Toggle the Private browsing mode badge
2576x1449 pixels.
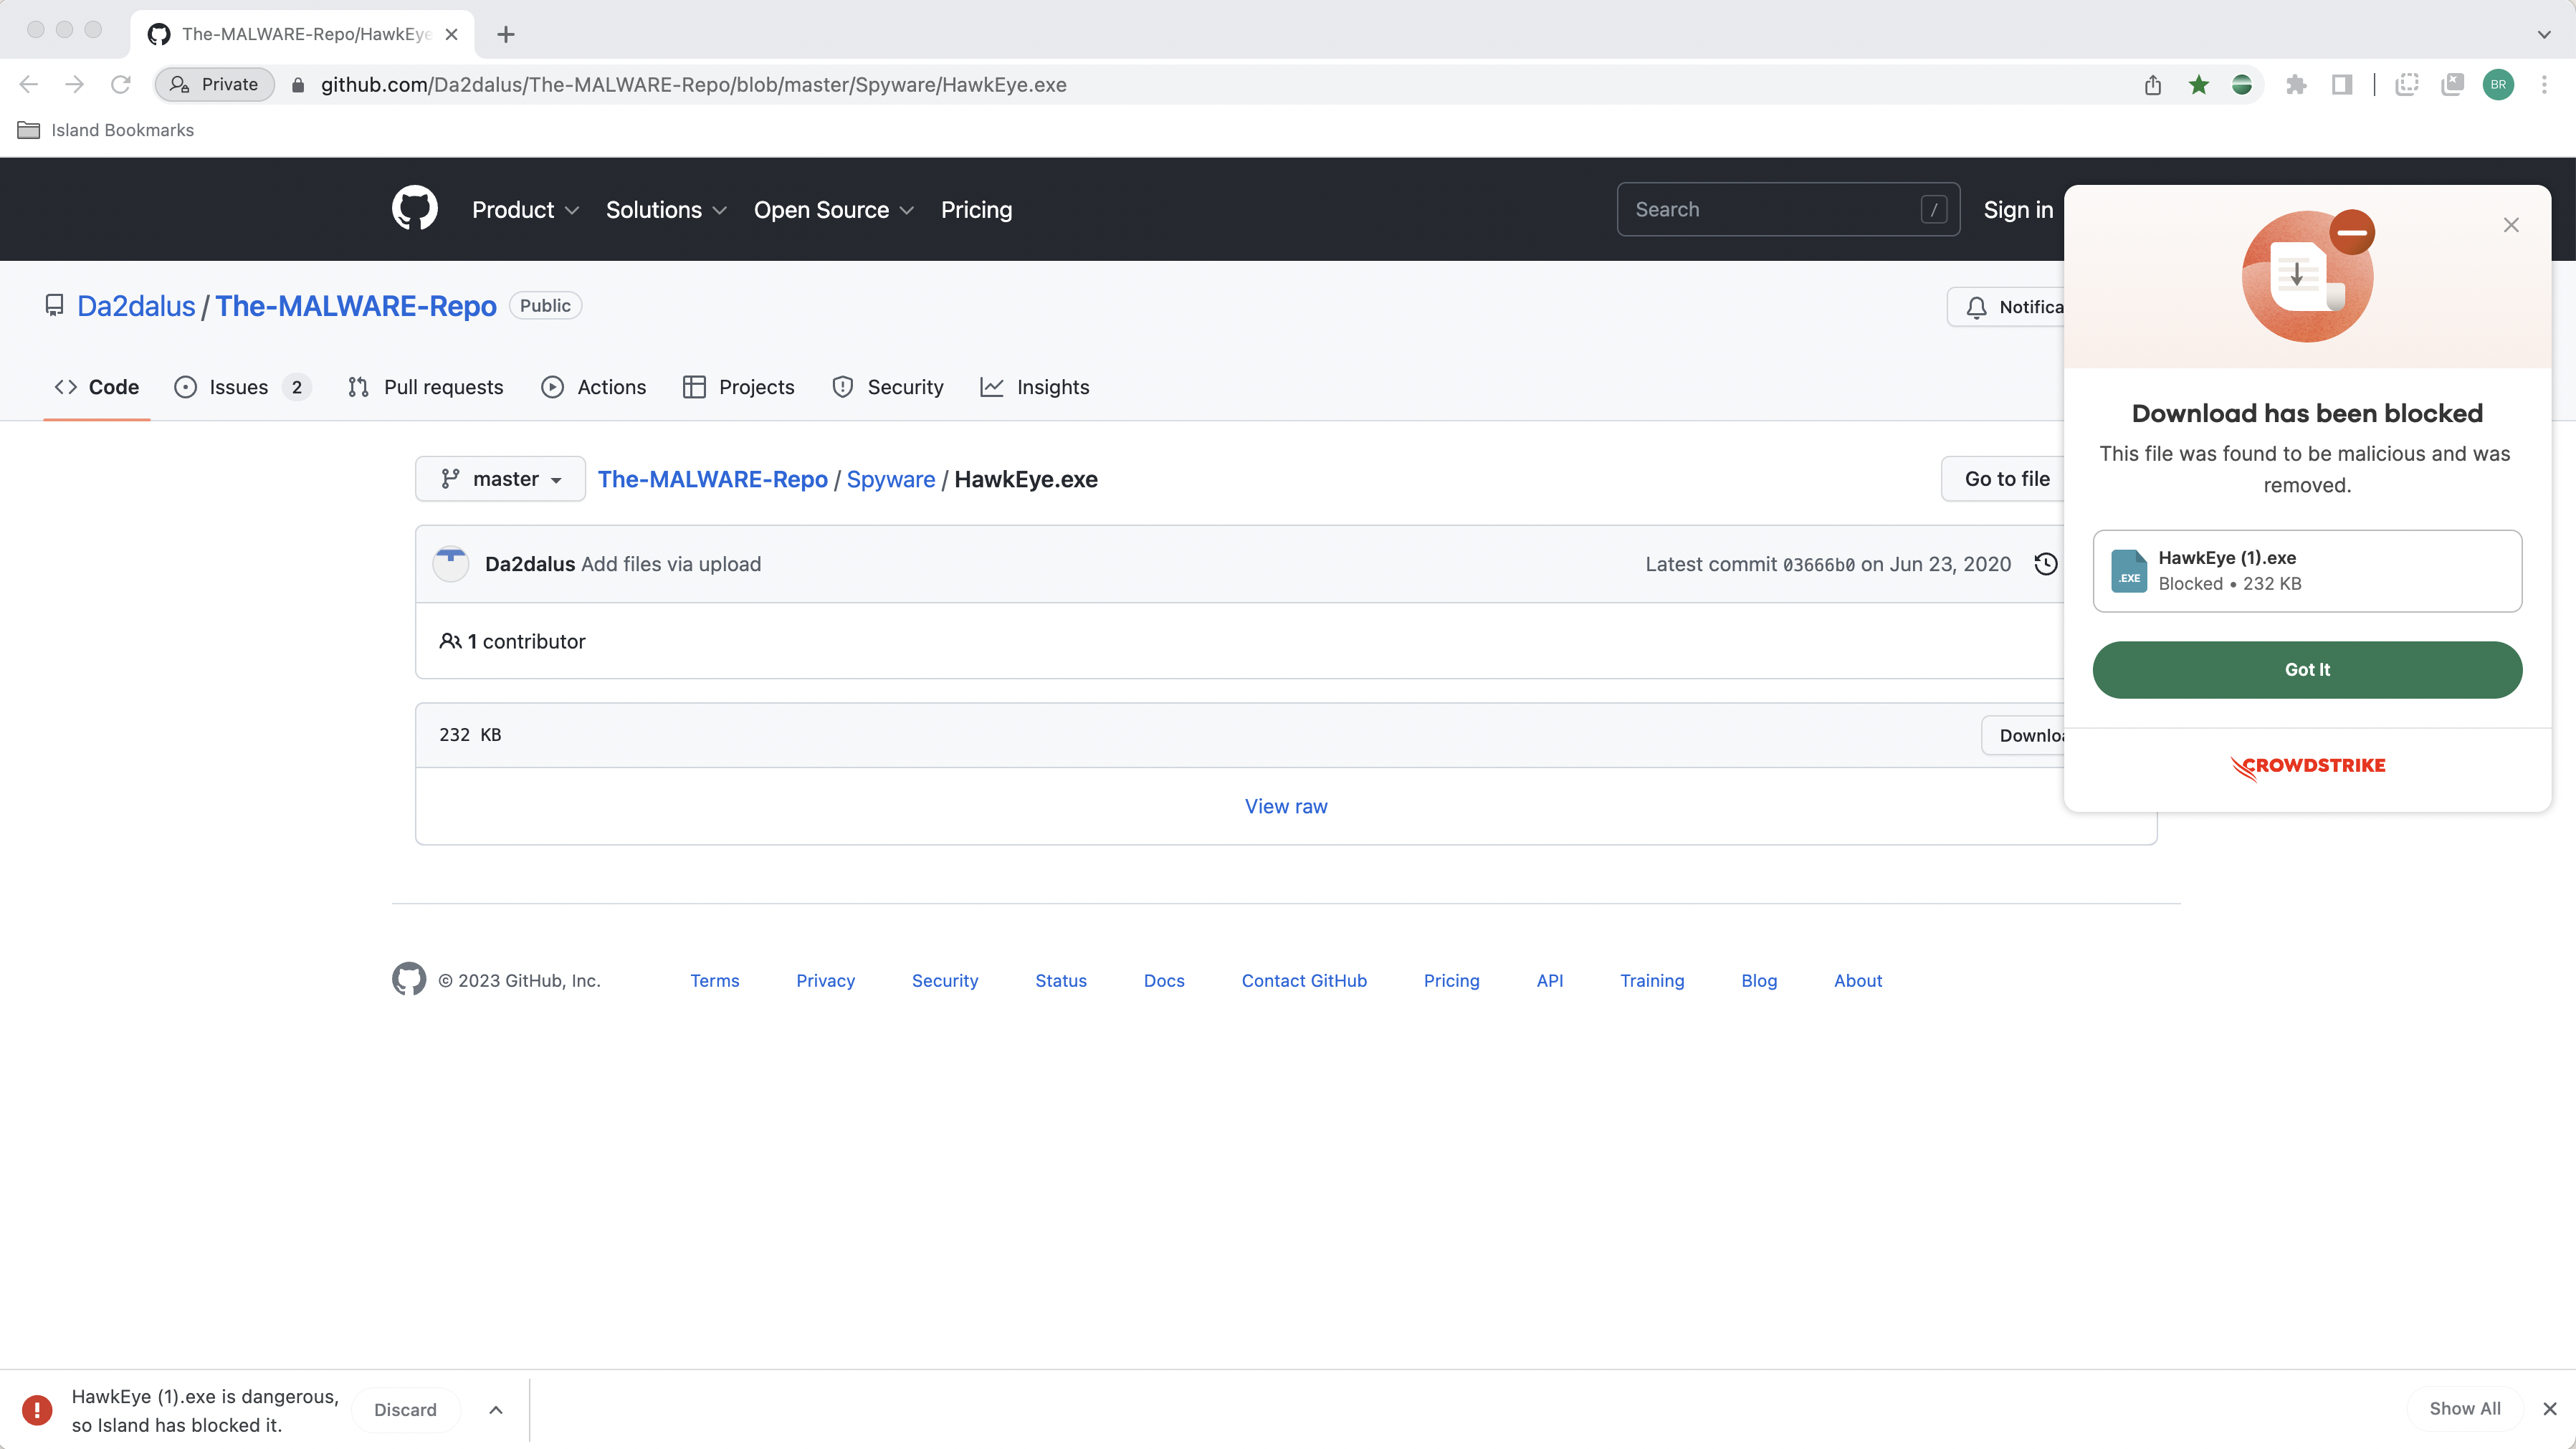point(215,85)
